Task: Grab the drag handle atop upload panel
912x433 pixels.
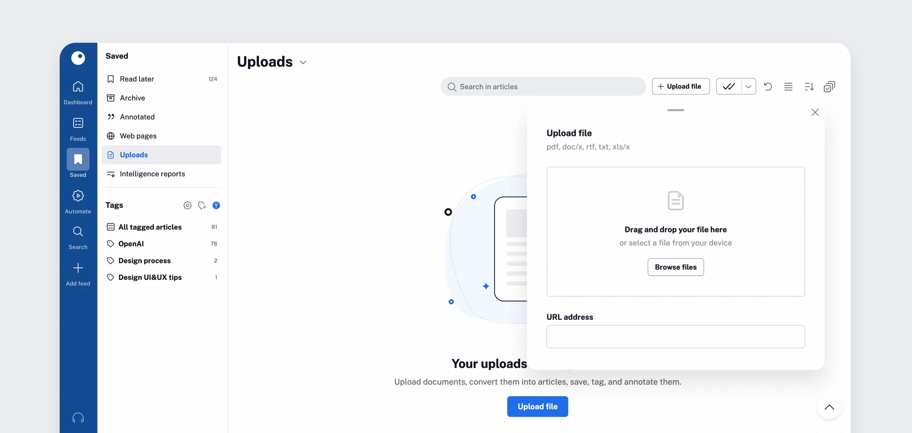Action: click(676, 110)
